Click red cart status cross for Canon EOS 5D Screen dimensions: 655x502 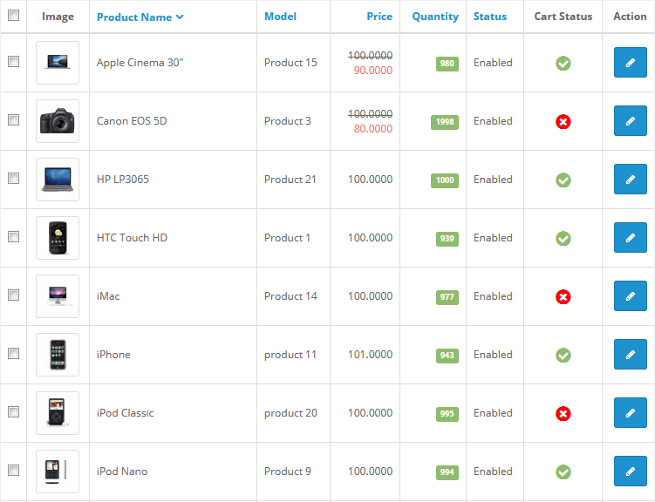coord(563,122)
